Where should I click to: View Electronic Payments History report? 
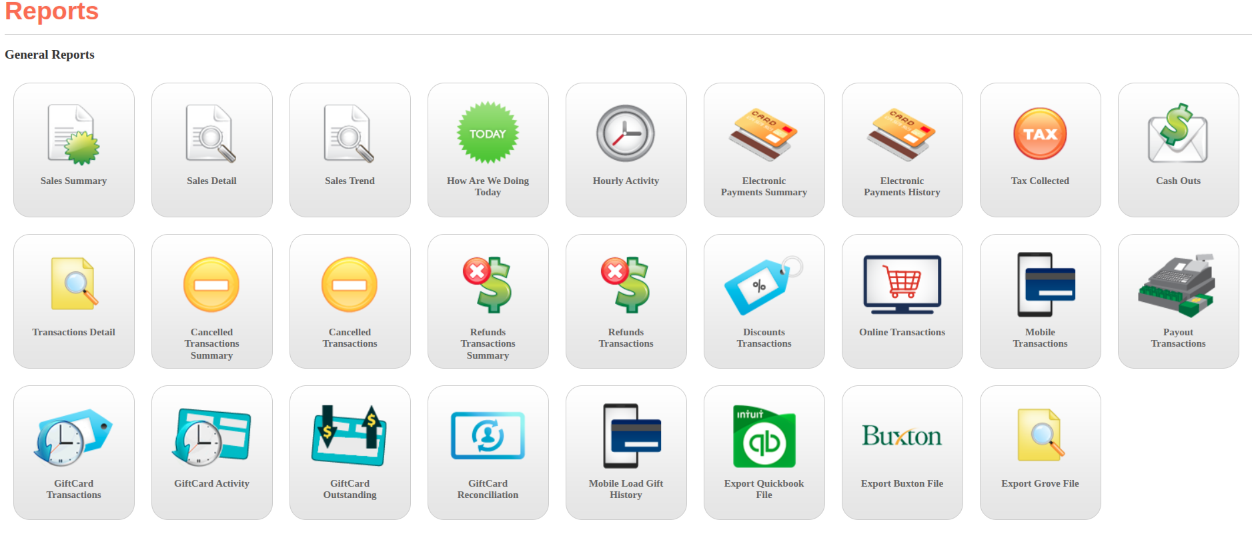click(902, 149)
